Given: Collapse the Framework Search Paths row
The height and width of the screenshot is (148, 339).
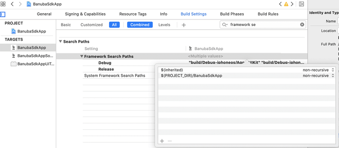Looking at the screenshot, I should 81,57.
